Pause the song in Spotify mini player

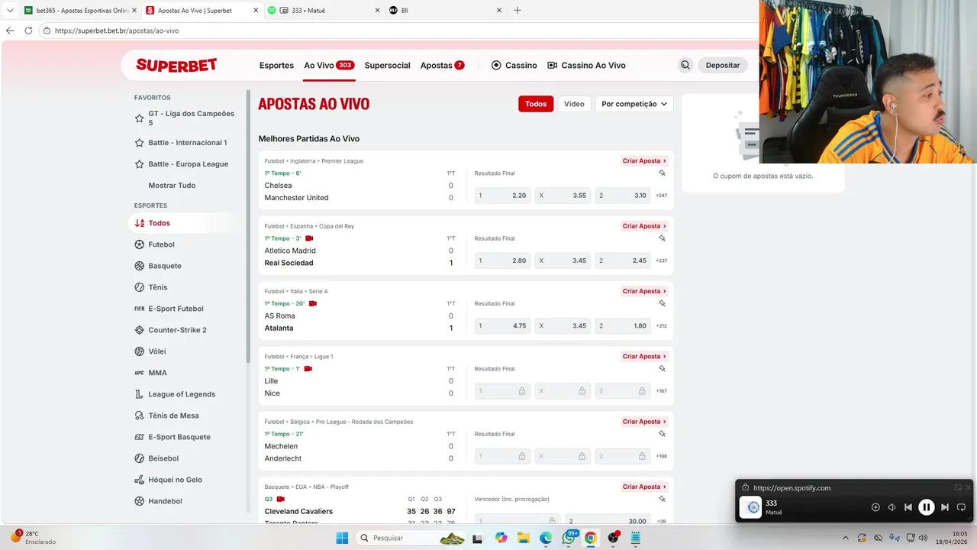(x=926, y=507)
